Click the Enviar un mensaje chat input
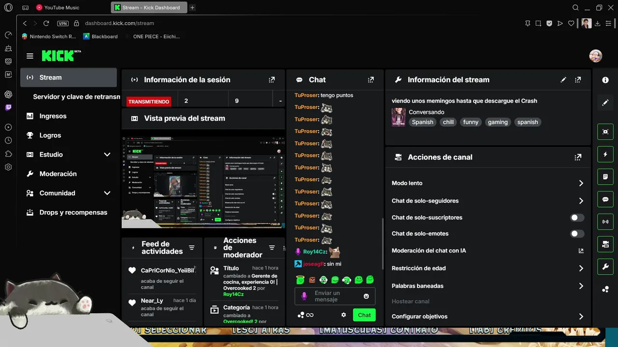618x347 pixels. [335, 296]
